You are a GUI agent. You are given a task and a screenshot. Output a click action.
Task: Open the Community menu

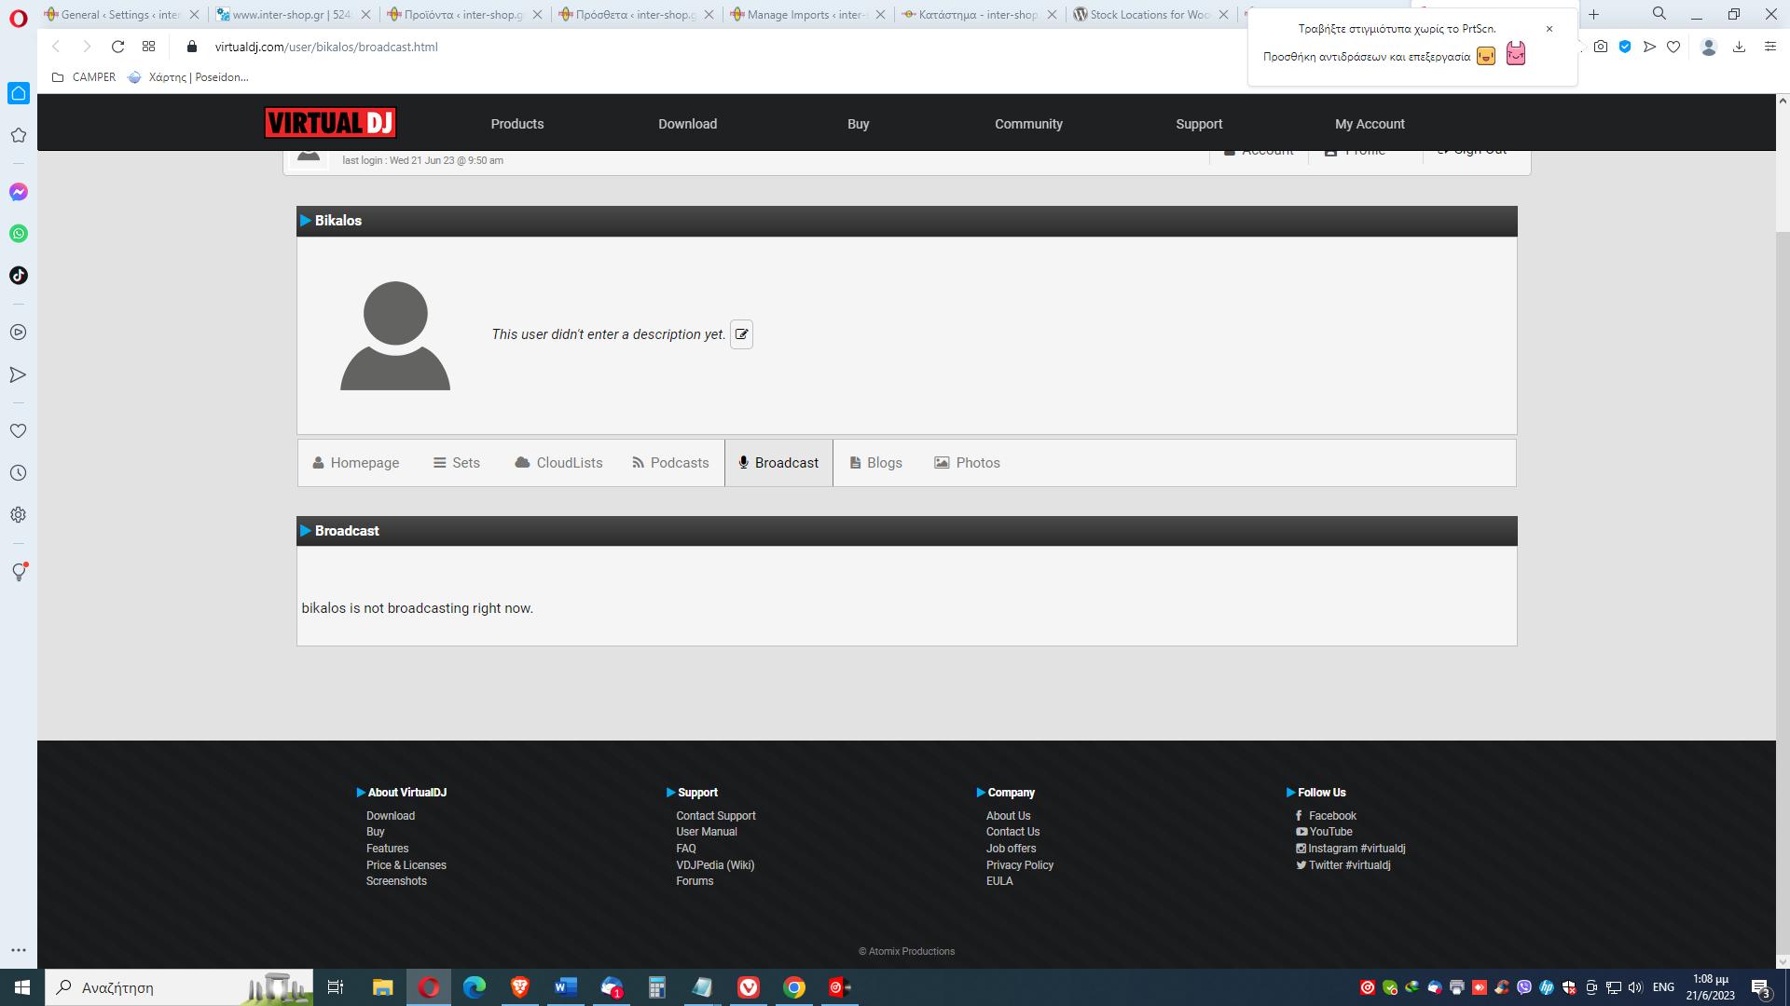click(1028, 124)
